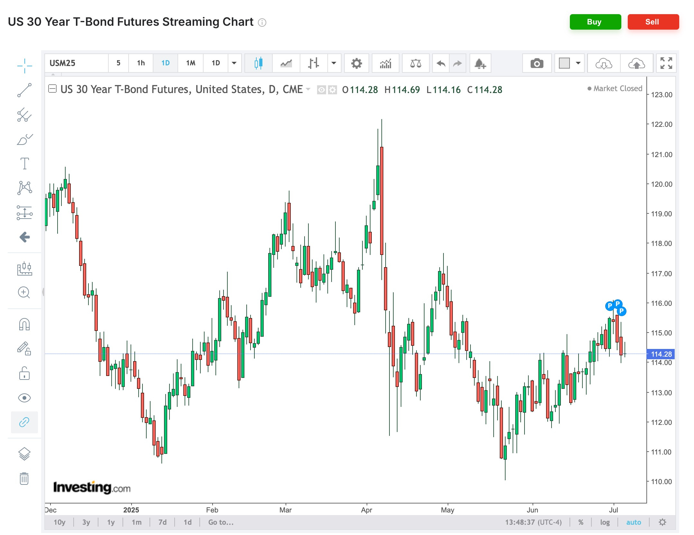The width and height of the screenshot is (694, 535).
Task: Select the 7d time range
Action: click(162, 522)
